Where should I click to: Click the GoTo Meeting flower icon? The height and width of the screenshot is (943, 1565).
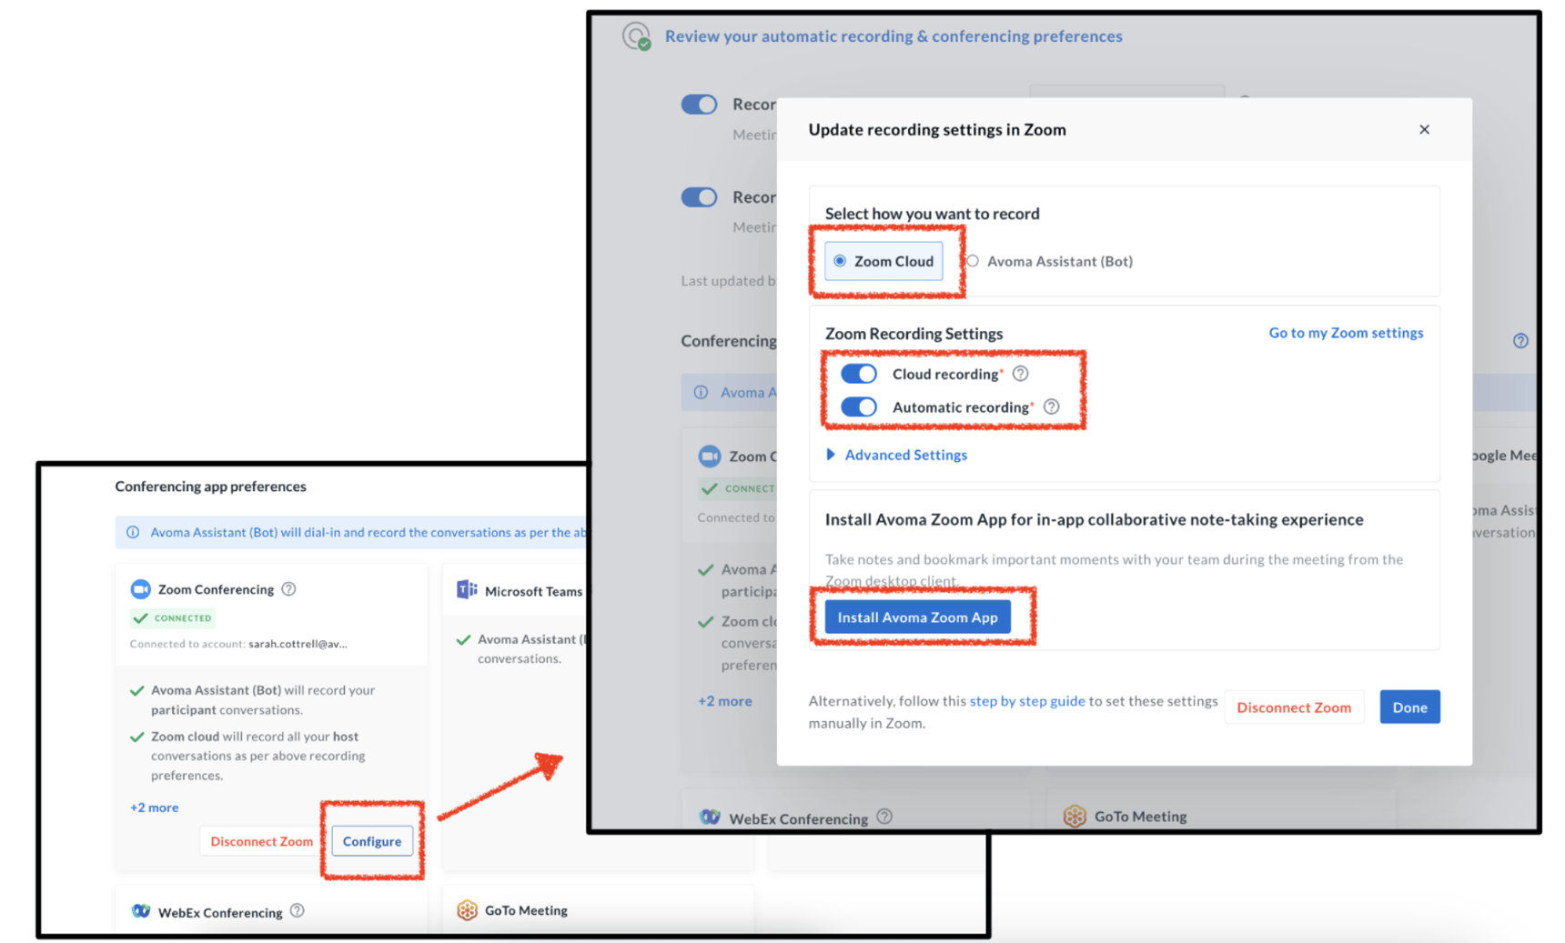pos(467,910)
